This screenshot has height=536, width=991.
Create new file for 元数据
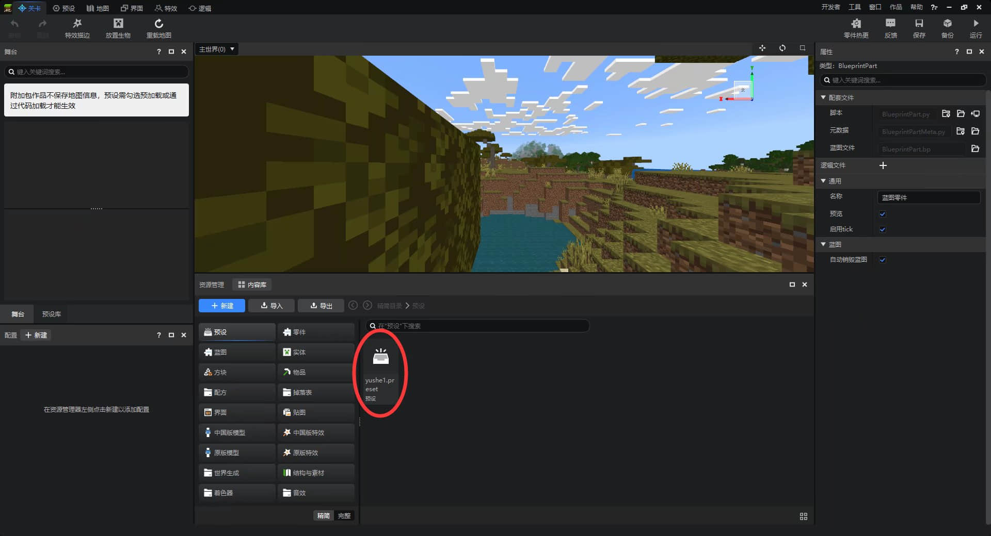pyautogui.click(x=961, y=131)
